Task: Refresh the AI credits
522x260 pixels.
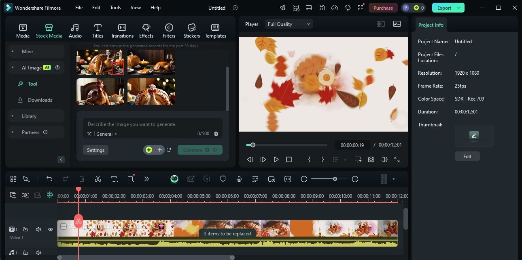Action: point(169,150)
